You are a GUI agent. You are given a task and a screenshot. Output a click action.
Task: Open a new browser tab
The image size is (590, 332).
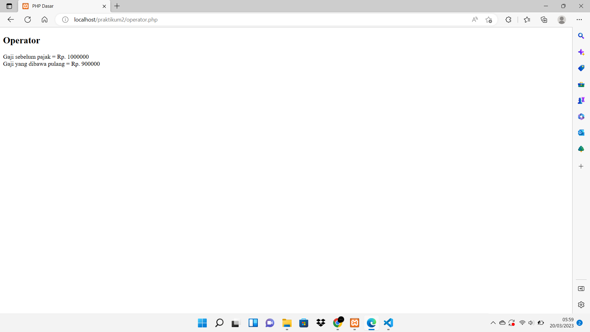[x=117, y=6]
